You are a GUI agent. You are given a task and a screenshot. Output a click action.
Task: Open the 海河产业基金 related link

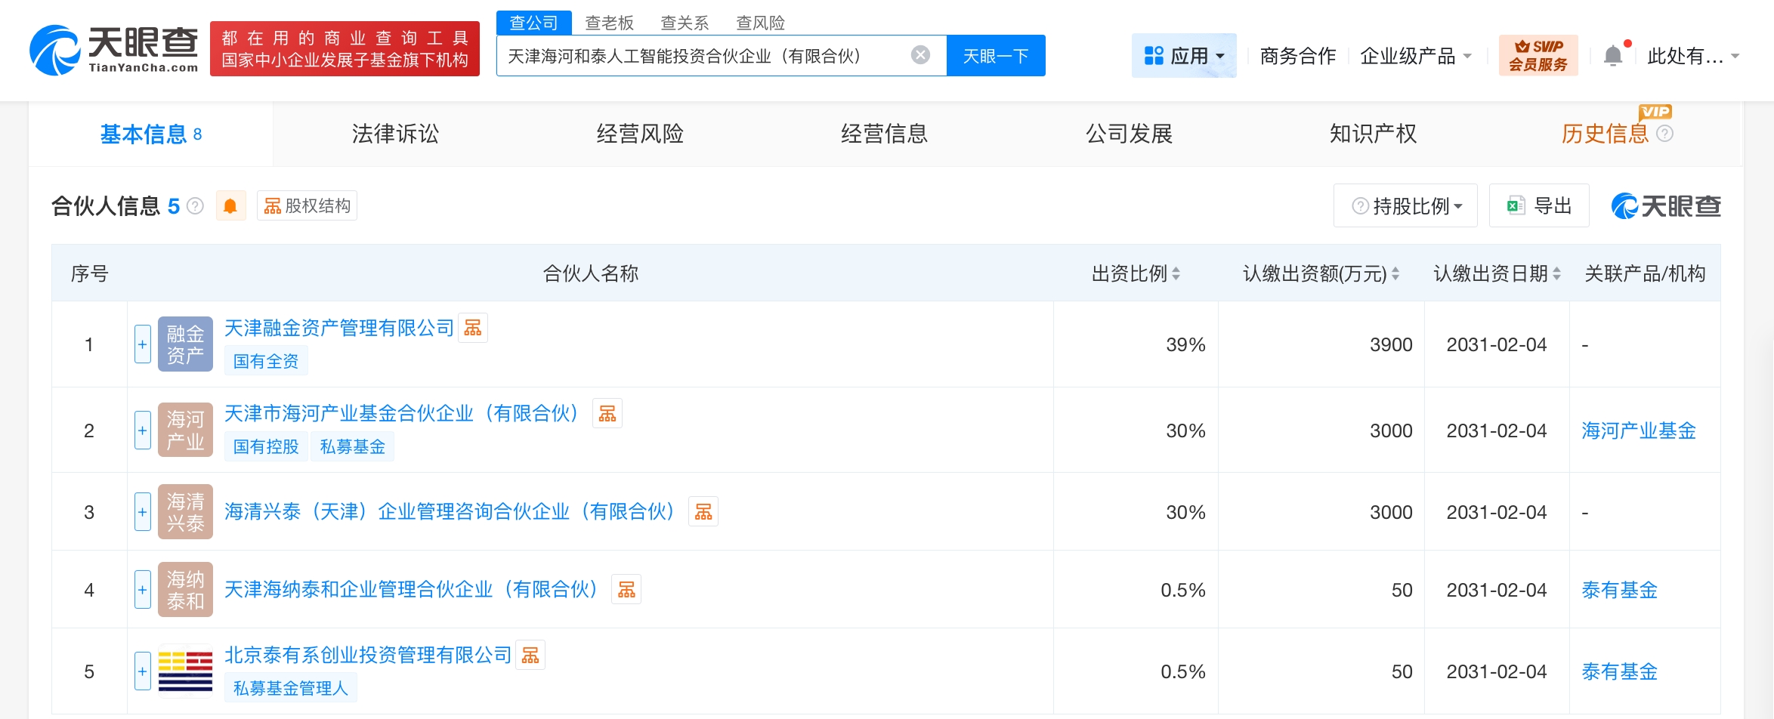[1638, 430]
